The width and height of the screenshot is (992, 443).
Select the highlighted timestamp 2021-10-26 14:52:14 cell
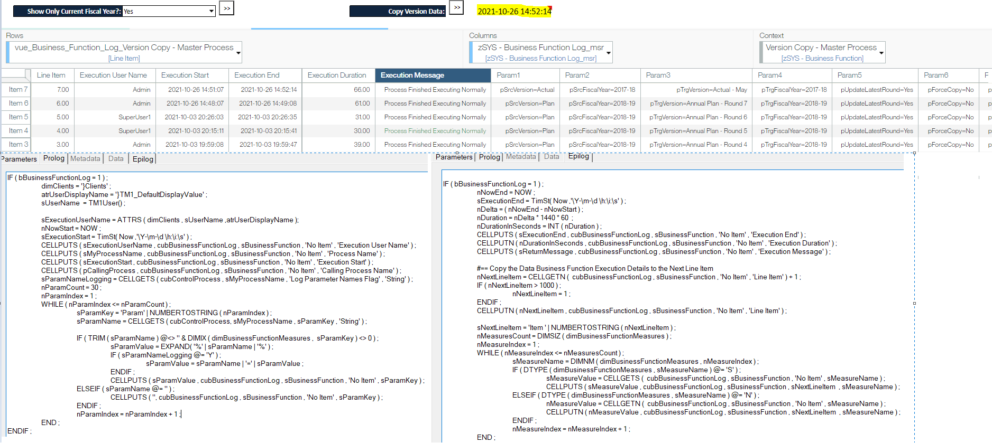click(514, 11)
